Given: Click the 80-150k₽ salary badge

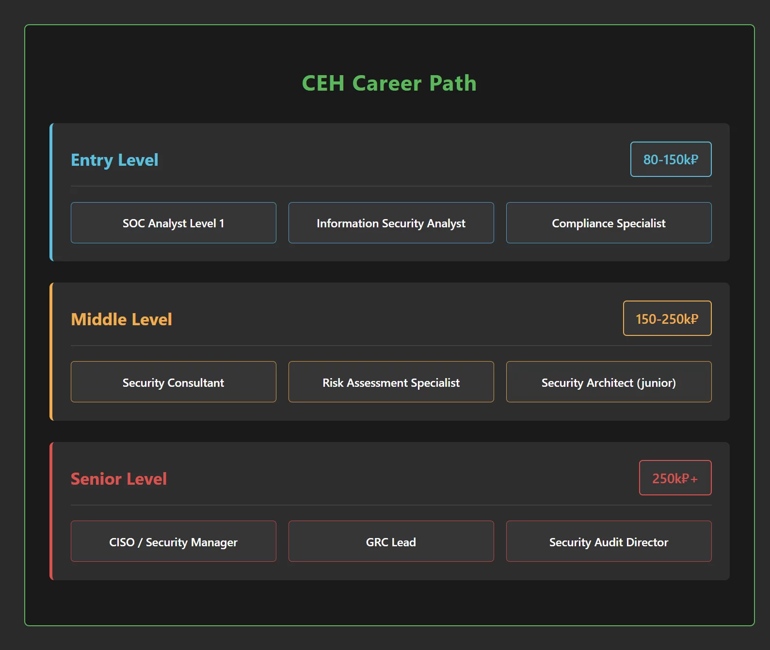Looking at the screenshot, I should click(x=671, y=159).
